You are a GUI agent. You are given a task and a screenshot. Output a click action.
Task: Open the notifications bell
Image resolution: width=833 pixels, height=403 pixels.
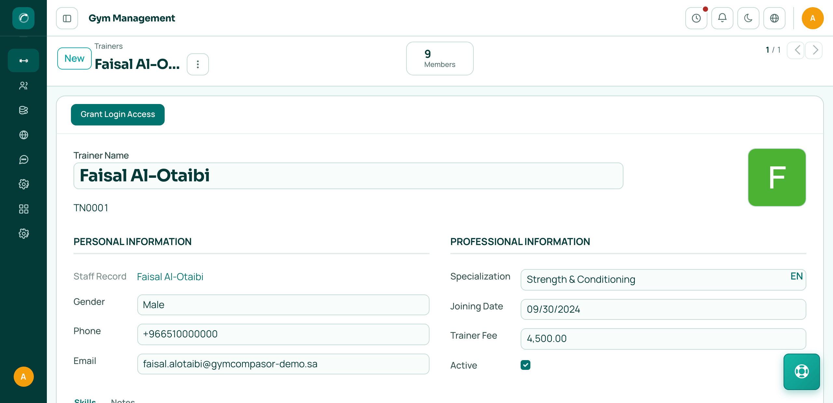pyautogui.click(x=722, y=18)
